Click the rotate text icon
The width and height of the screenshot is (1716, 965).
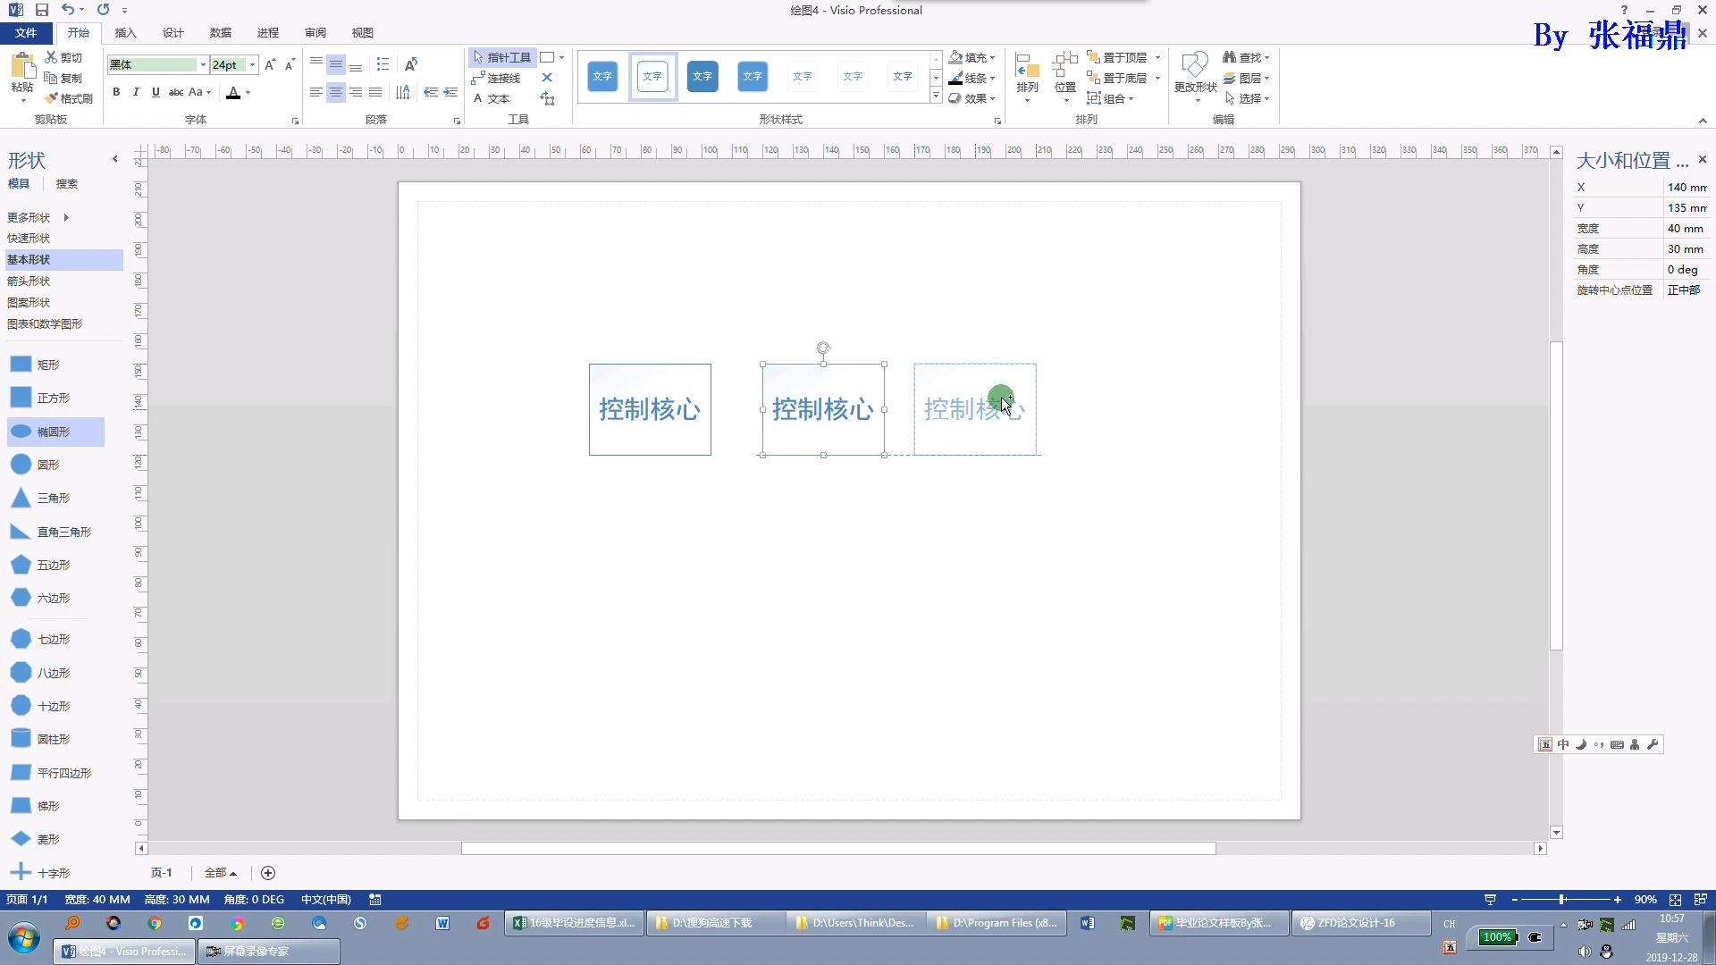click(411, 64)
